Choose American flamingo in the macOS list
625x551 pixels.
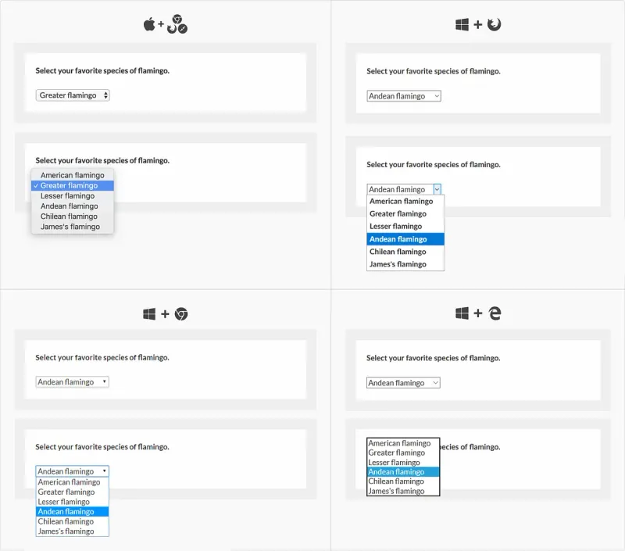(73, 175)
